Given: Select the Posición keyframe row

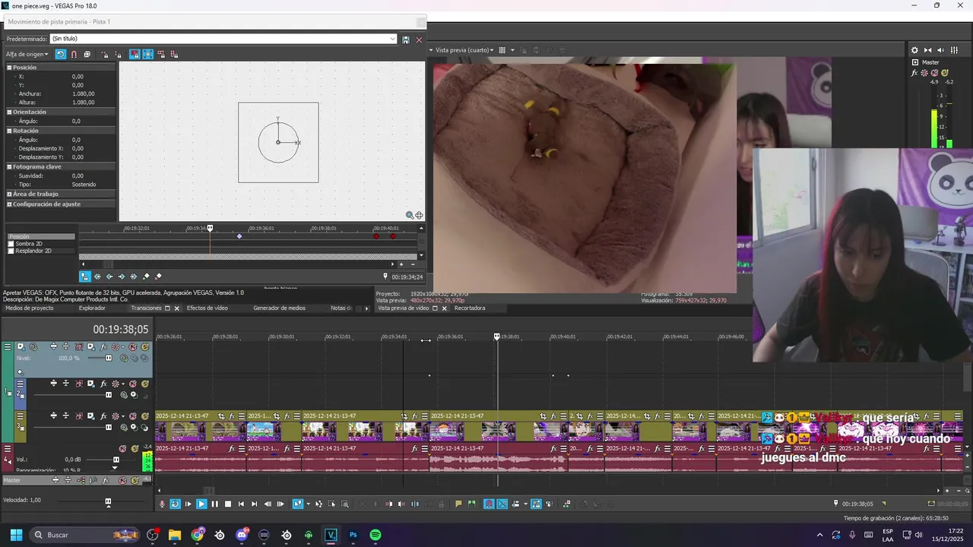Looking at the screenshot, I should point(41,236).
